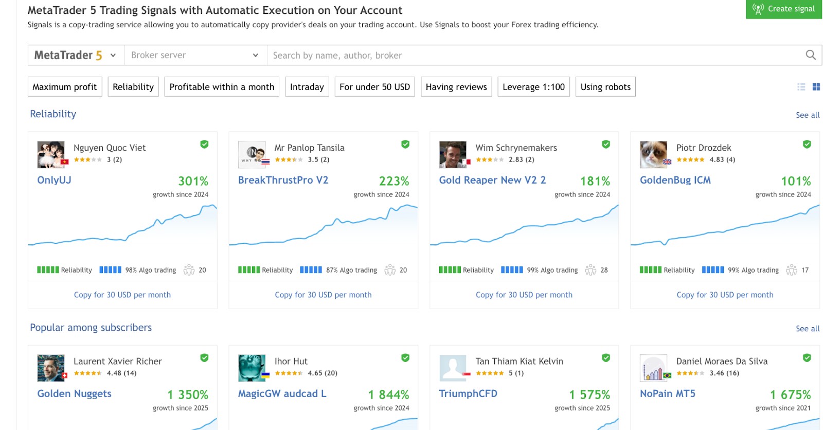Viewport: 823px width, 430px height.
Task: Apply the Maximum profit filter
Action: coord(65,87)
